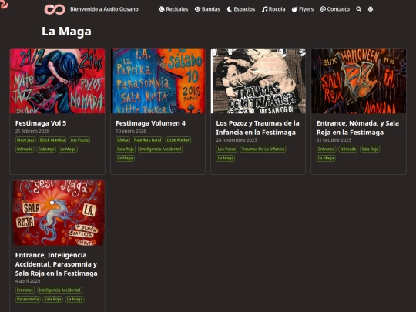Click Los Pozoz tag in the 28 noviembre card
Image resolution: width=416 pixels, height=312 pixels.
(226, 149)
